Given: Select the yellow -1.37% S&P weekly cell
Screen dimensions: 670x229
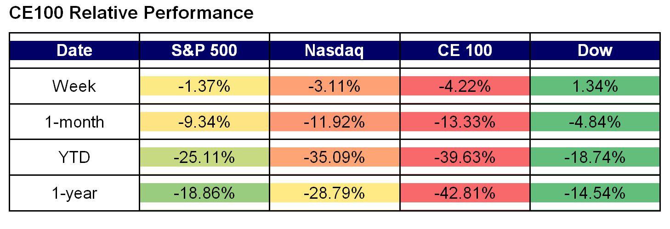Looking at the screenshot, I should click(x=204, y=86).
